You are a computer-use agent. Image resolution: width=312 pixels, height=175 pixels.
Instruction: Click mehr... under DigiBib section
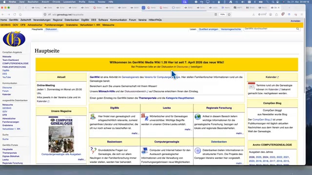pos(136,133)
